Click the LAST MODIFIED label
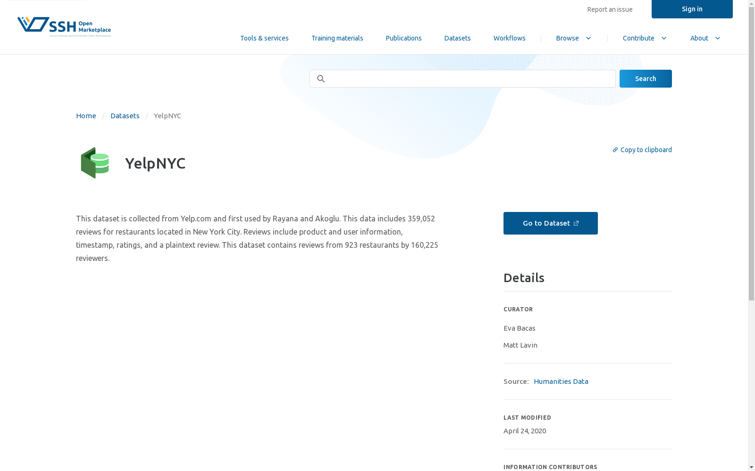Viewport: 755px width, 471px height. (527, 418)
